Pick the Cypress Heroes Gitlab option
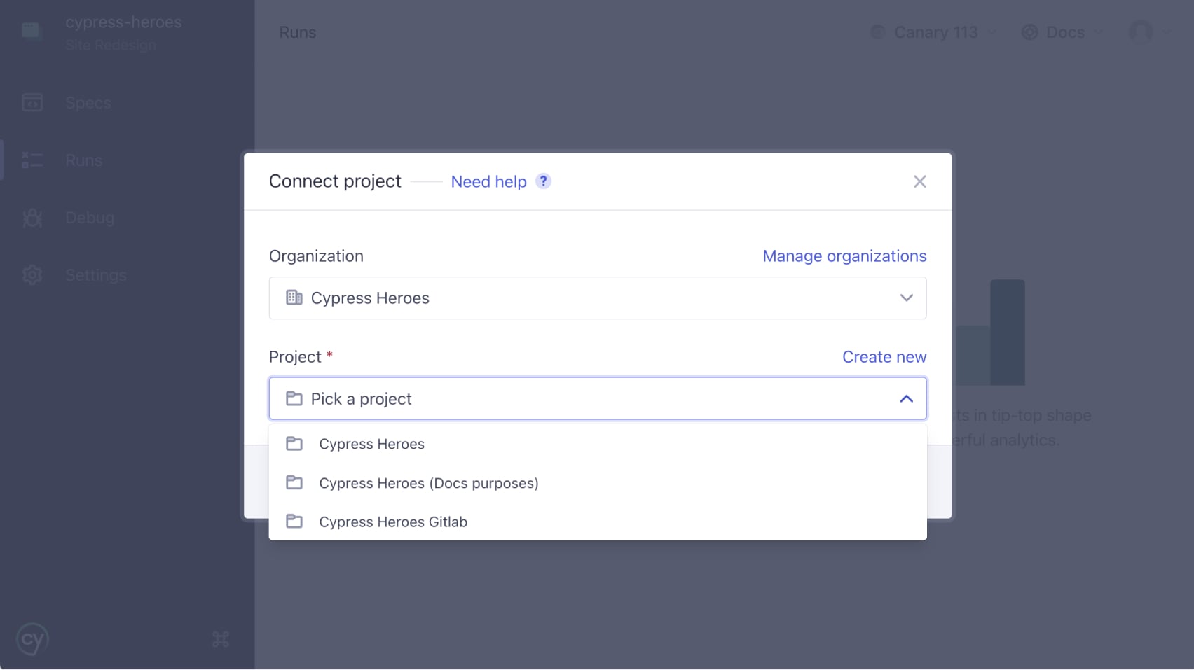 click(x=392, y=522)
